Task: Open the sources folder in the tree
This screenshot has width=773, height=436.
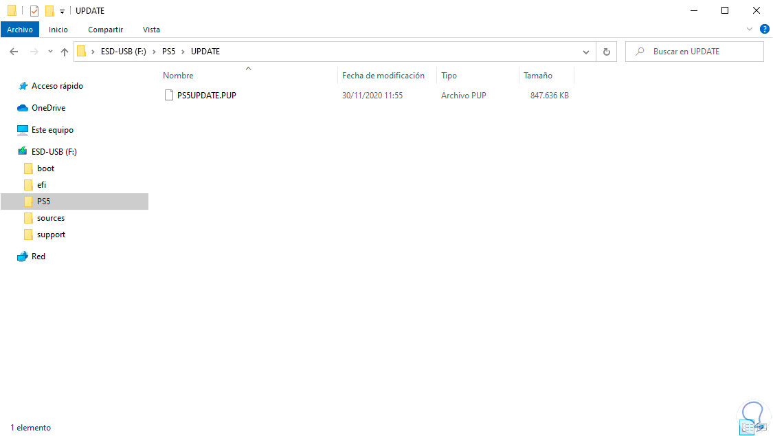Action: click(x=51, y=218)
